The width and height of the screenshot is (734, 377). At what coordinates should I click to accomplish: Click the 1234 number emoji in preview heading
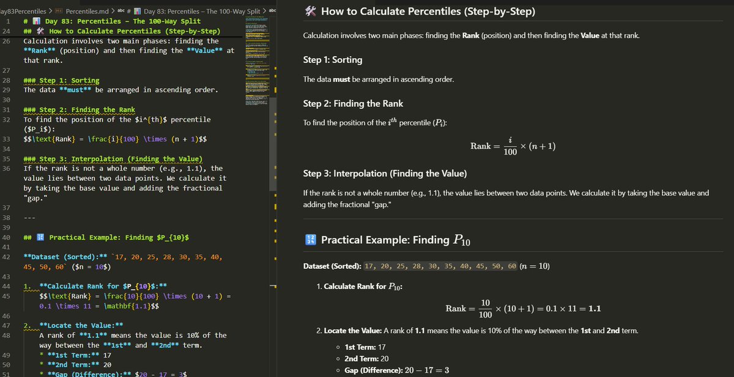click(310, 240)
